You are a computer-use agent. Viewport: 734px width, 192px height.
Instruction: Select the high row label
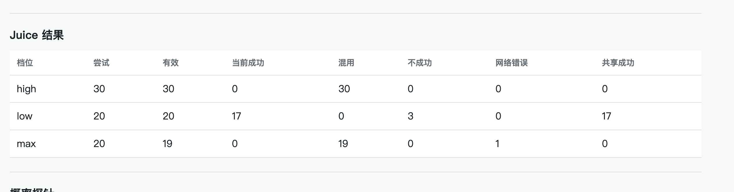click(26, 89)
